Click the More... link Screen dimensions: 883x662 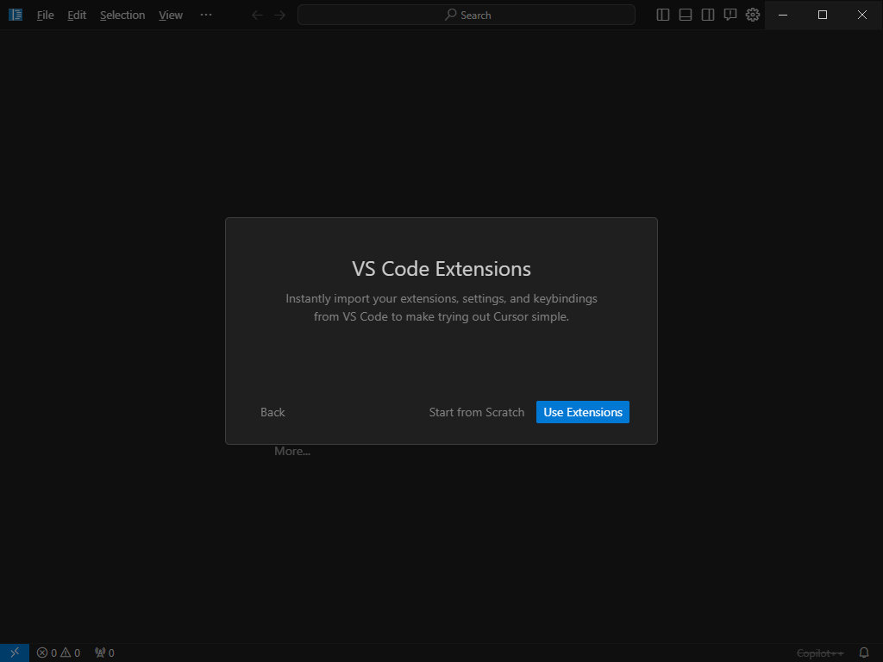point(292,451)
